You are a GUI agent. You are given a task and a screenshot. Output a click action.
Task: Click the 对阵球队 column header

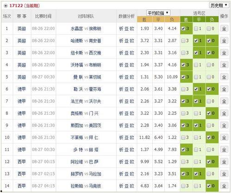pos(86,16)
